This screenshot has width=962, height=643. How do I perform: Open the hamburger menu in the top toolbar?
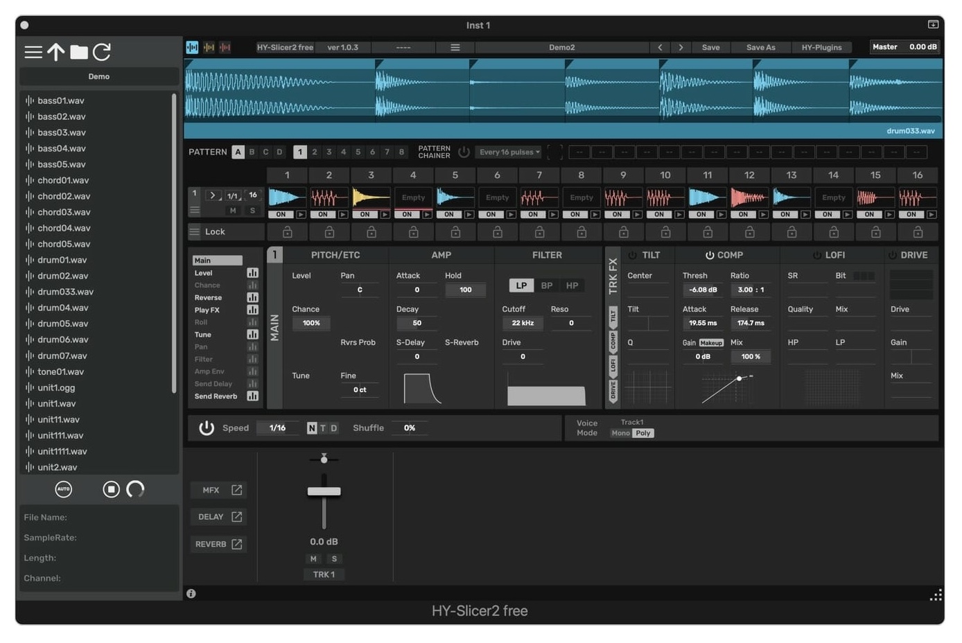[x=455, y=47]
